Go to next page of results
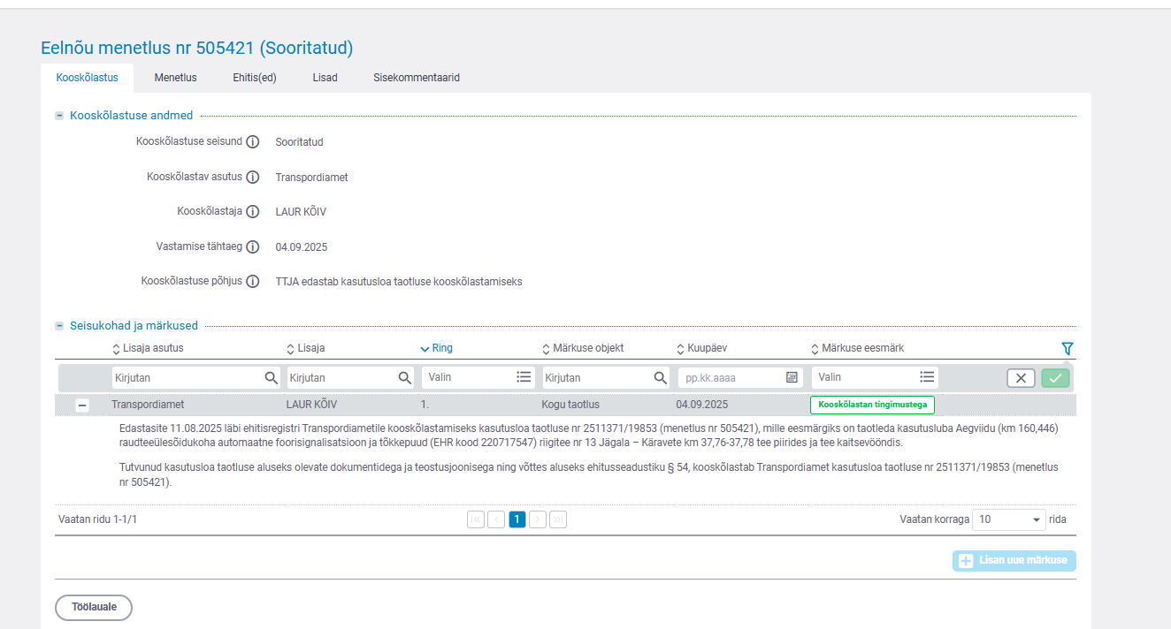The width and height of the screenshot is (1171, 629). [x=538, y=519]
